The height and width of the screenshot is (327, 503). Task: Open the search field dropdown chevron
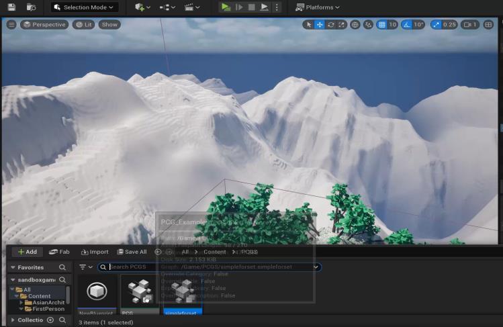tap(316, 267)
